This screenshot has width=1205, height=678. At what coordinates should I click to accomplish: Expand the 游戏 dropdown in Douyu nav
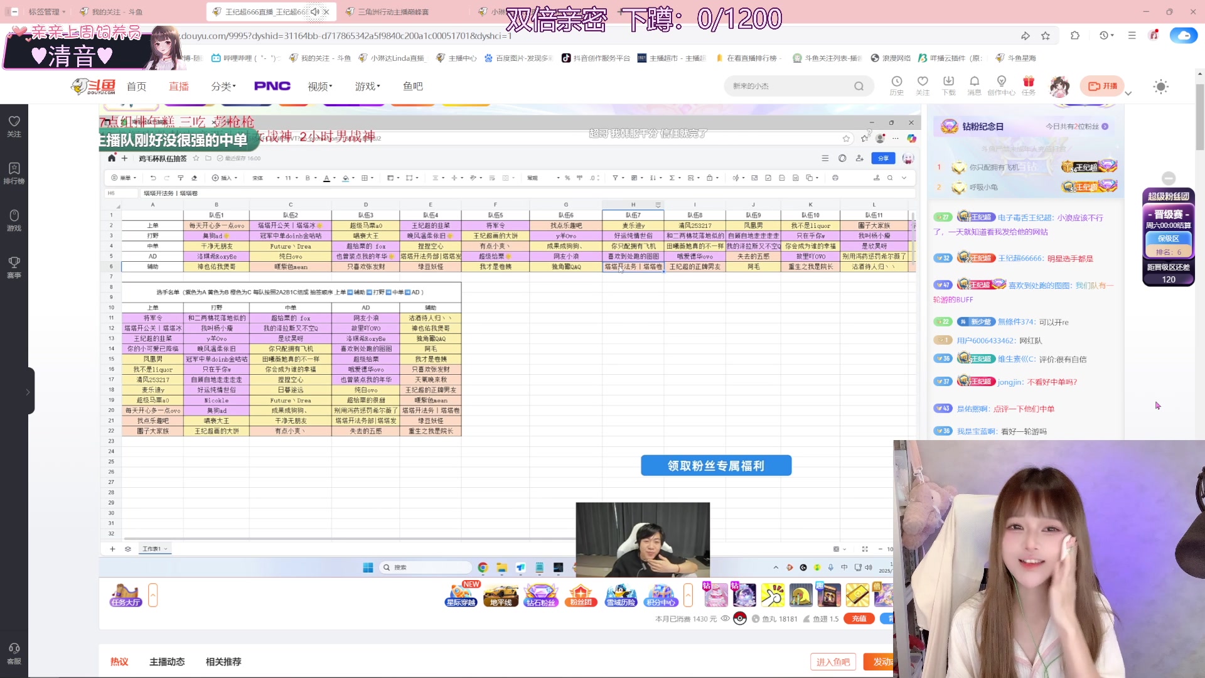click(368, 86)
